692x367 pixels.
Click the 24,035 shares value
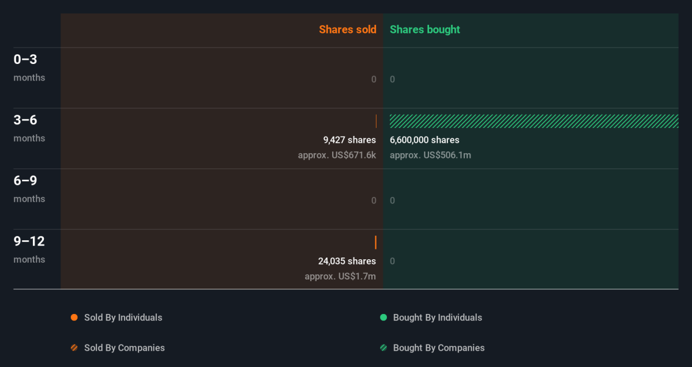tap(347, 261)
